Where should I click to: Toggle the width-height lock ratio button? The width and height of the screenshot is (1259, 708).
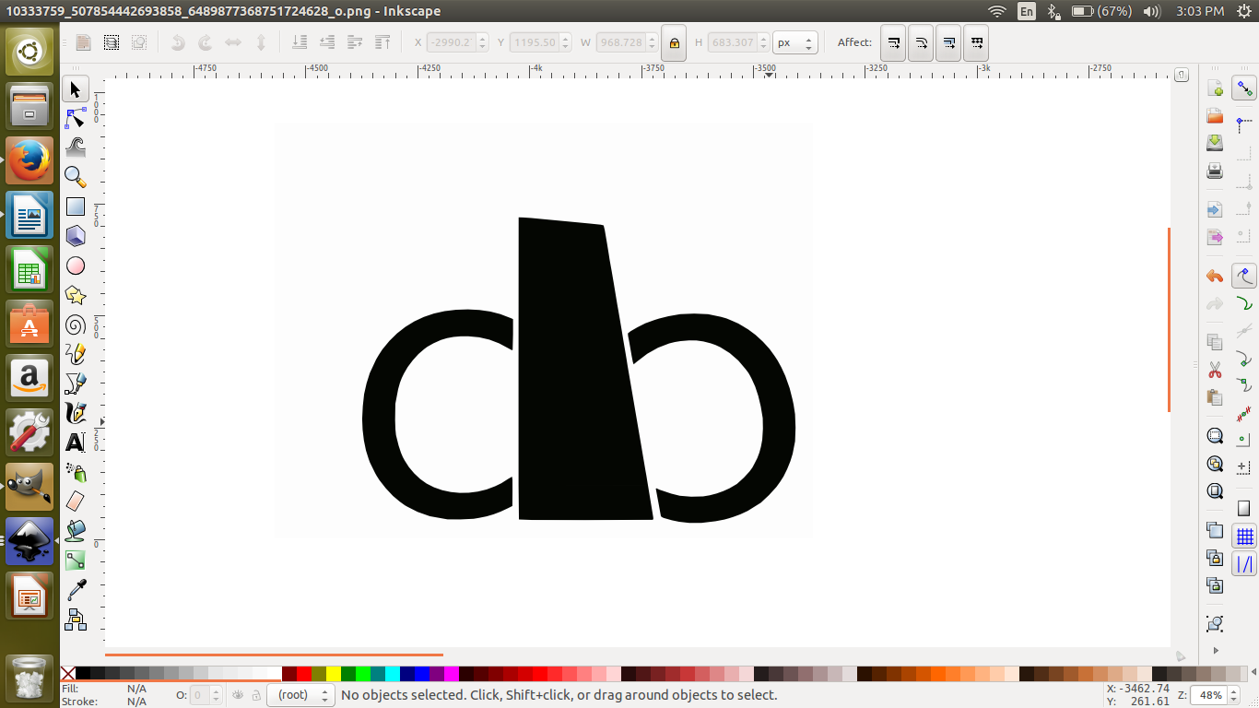pos(674,42)
